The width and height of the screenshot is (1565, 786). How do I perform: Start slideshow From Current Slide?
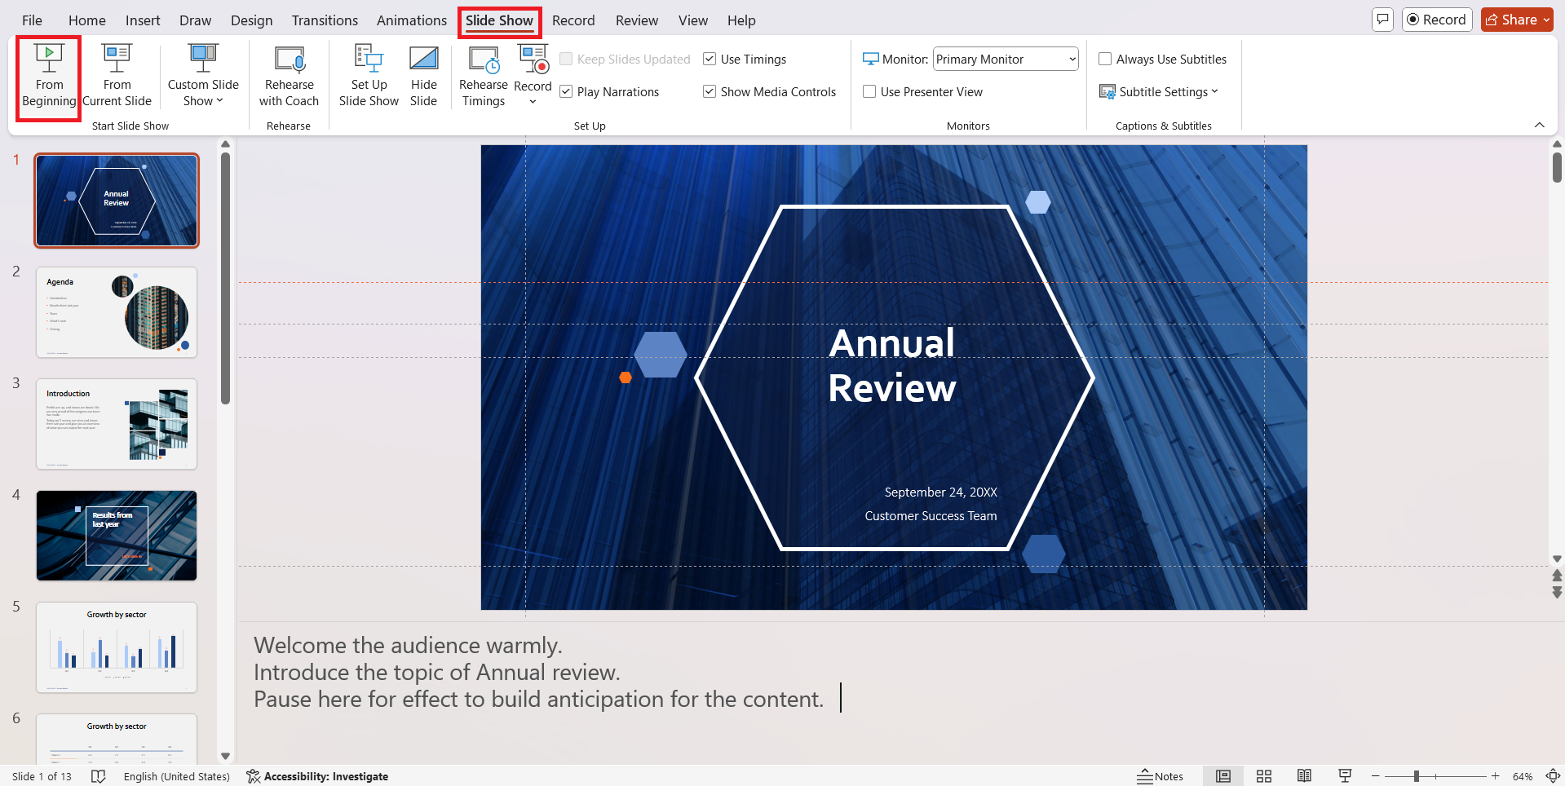pos(117,77)
